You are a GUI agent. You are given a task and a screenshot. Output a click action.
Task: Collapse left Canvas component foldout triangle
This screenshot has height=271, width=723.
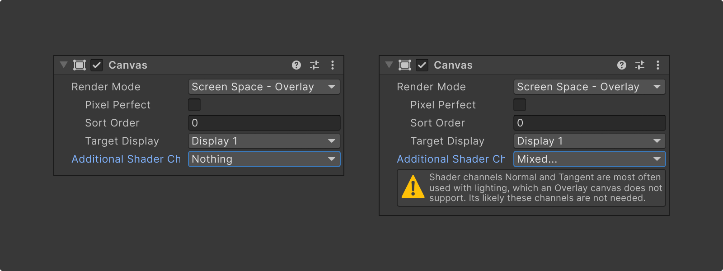[64, 65]
